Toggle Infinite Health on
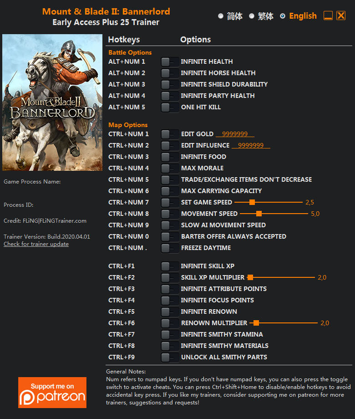Viewport: 355px width, 419px height. pos(170,62)
